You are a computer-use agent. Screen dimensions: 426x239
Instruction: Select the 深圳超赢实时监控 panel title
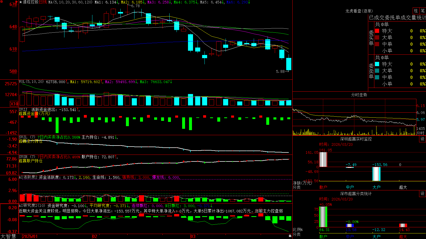click(356, 139)
